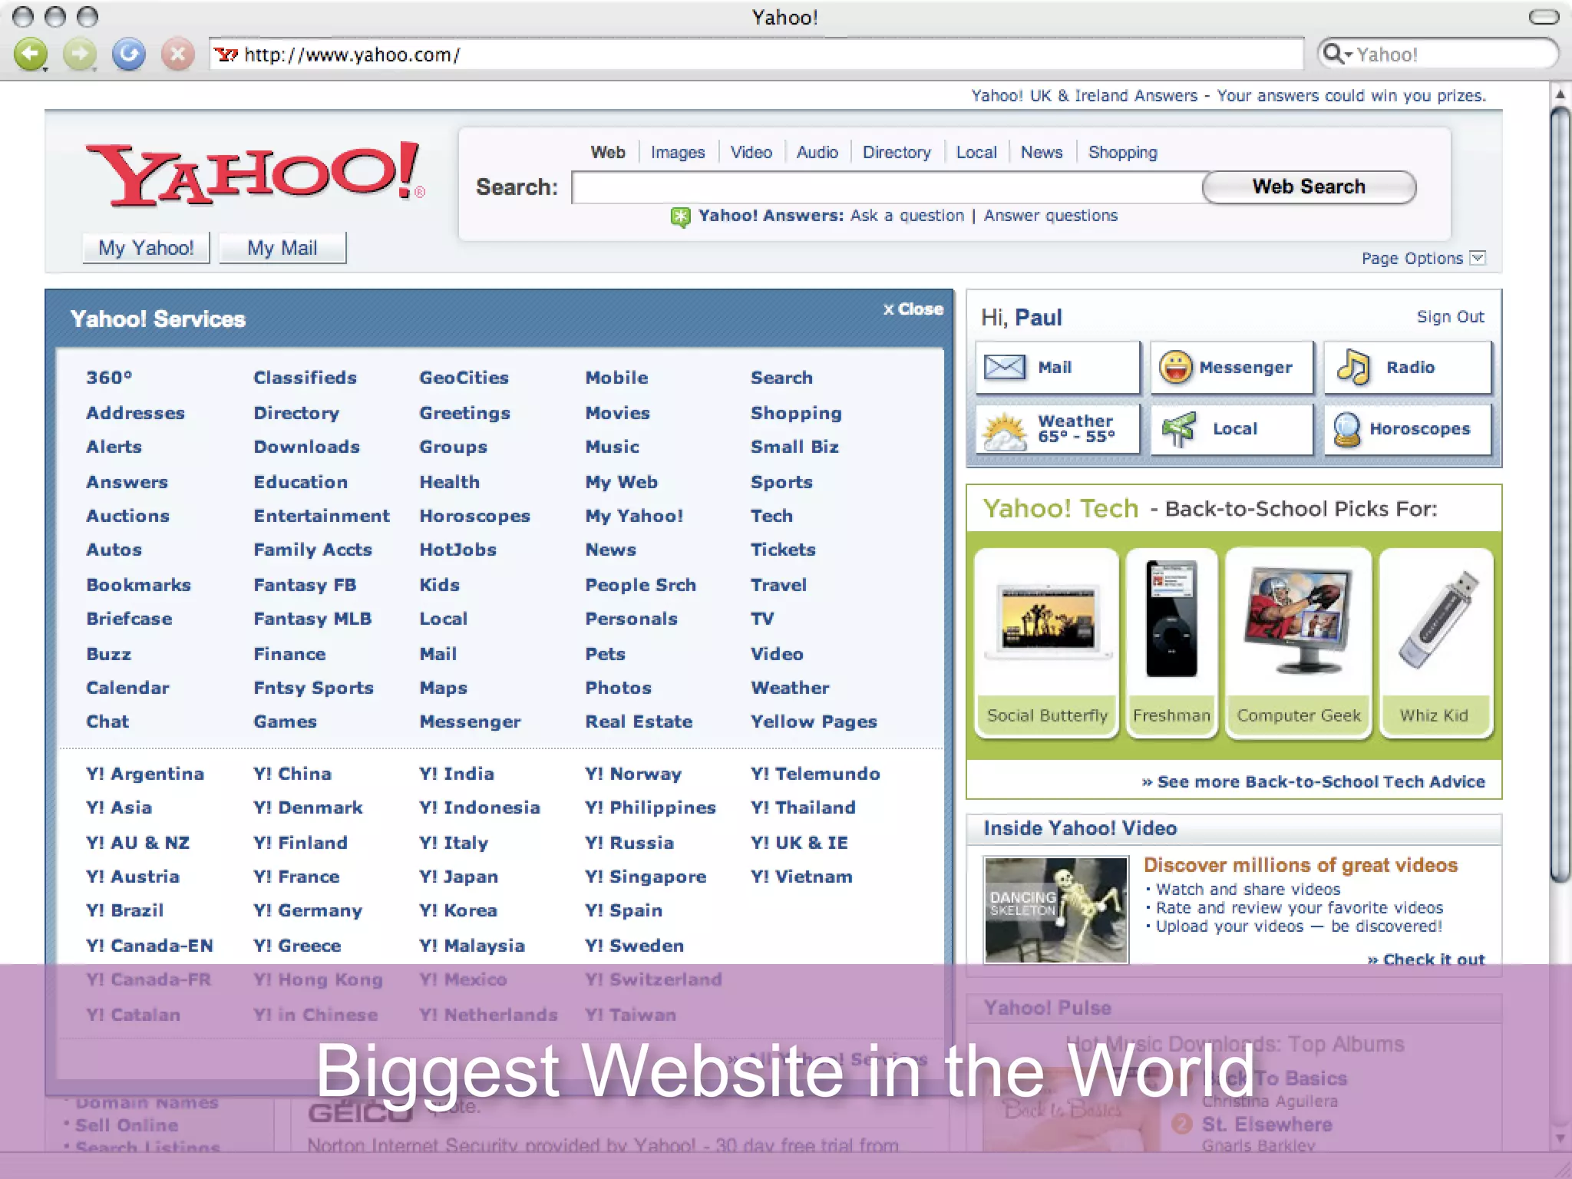Open the search engine magnifier dropdown
The image size is (1572, 1179).
1336,54
